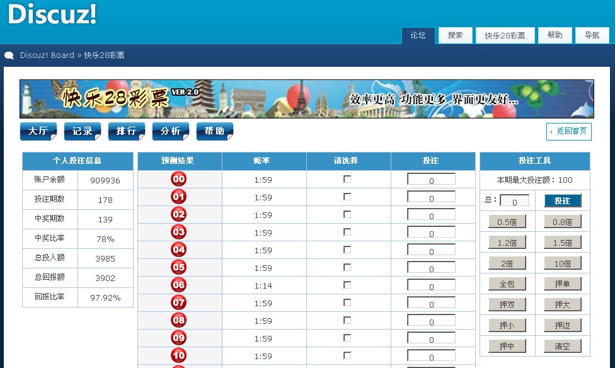The width and height of the screenshot is (615, 368).
Task: Check the box for number 02
Action: coord(347,214)
